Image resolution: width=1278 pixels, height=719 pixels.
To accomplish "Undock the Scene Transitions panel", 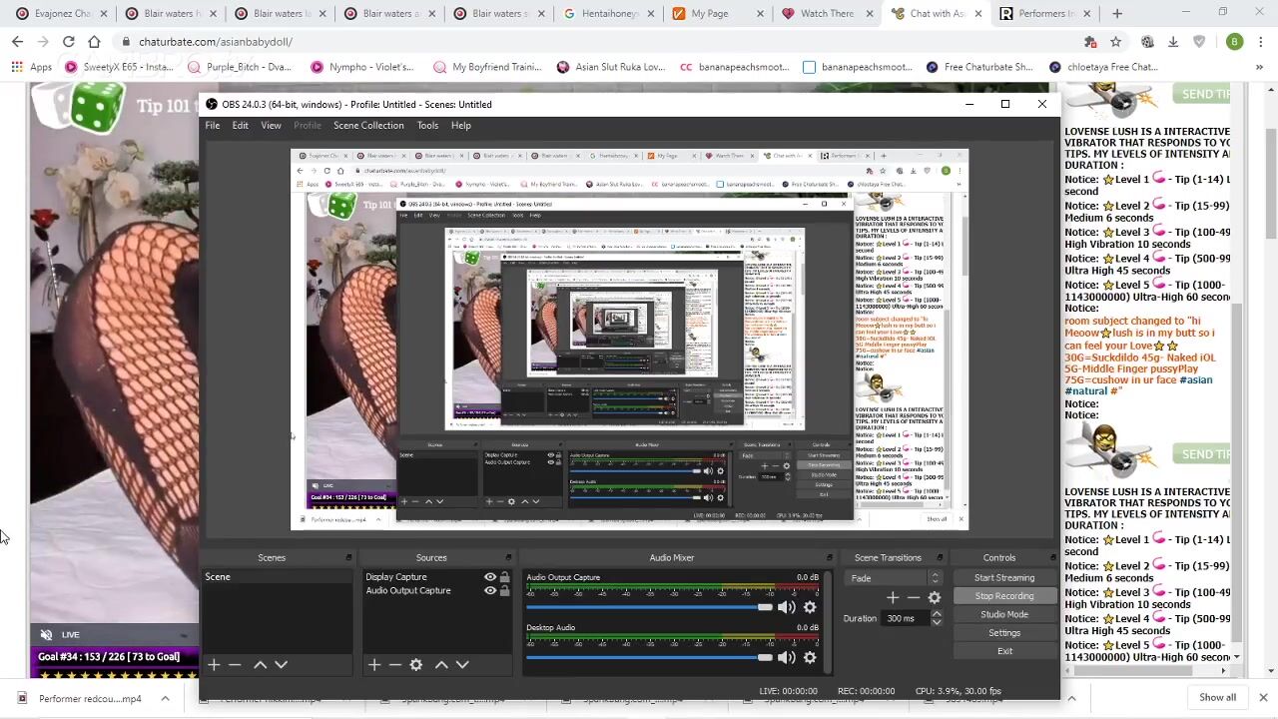I will [939, 557].
